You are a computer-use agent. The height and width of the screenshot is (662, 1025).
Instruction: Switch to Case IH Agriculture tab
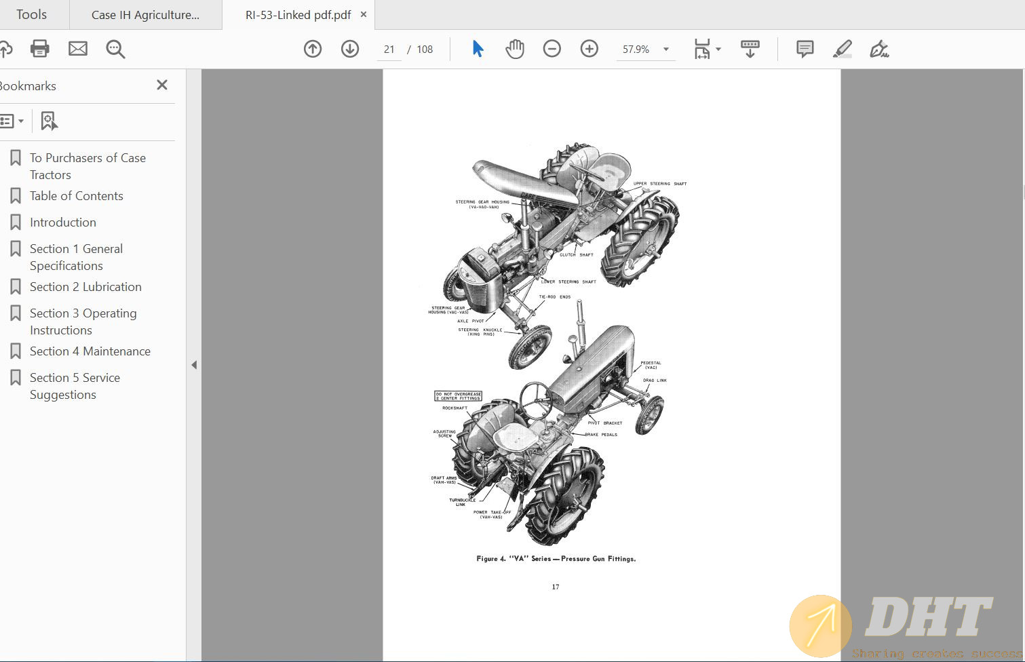click(x=146, y=15)
